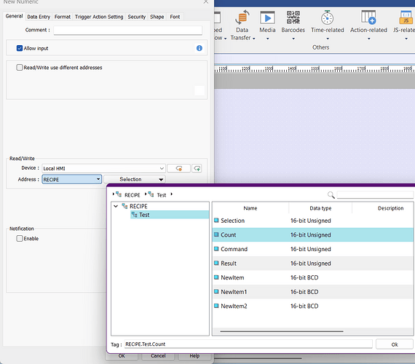Select the Command tag row
Screen dimensions: 415x364
tap(312, 249)
